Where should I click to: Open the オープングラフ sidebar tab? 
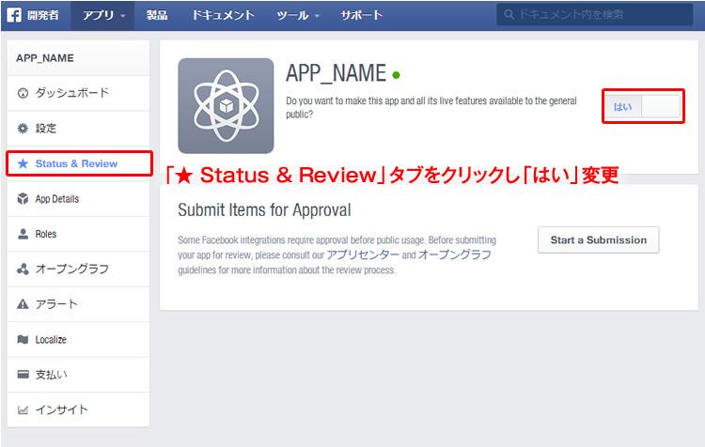tap(78, 269)
